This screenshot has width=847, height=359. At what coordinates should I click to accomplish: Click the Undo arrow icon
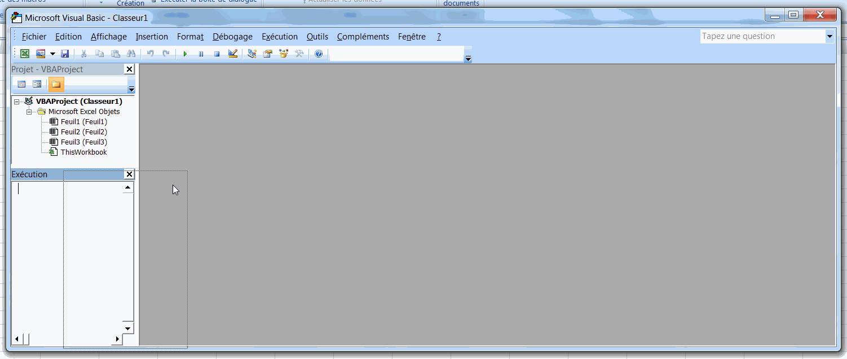[151, 54]
